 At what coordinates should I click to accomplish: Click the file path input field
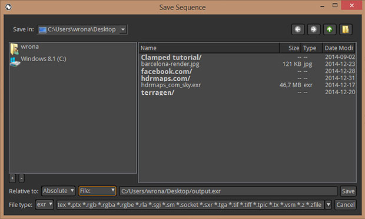coord(228,191)
